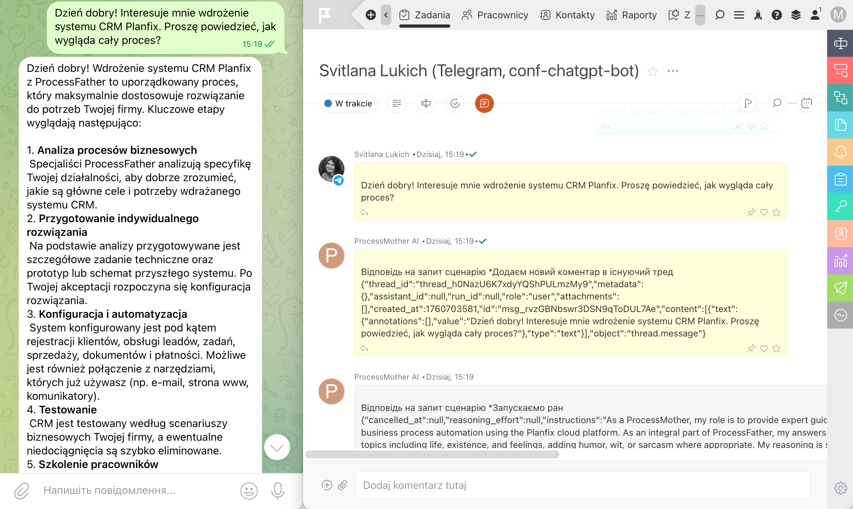Switch to the Pracownicy tab
The width and height of the screenshot is (853, 509).
point(495,15)
